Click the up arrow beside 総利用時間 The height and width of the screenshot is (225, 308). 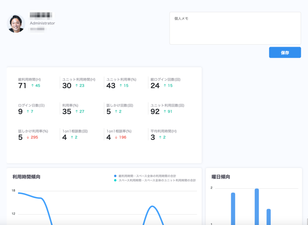point(32,85)
